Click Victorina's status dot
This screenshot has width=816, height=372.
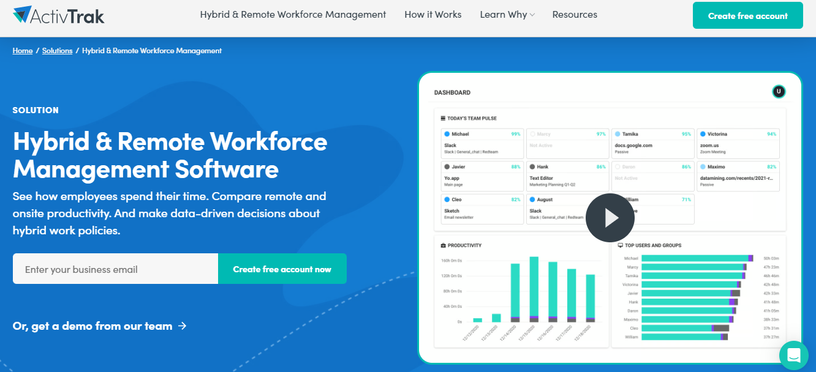(703, 133)
